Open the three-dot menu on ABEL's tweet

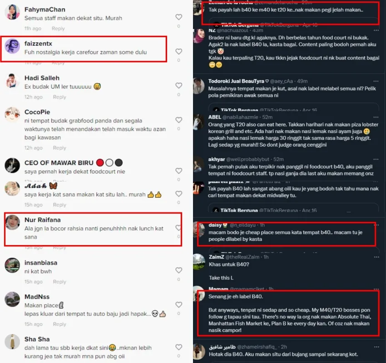[376, 117]
